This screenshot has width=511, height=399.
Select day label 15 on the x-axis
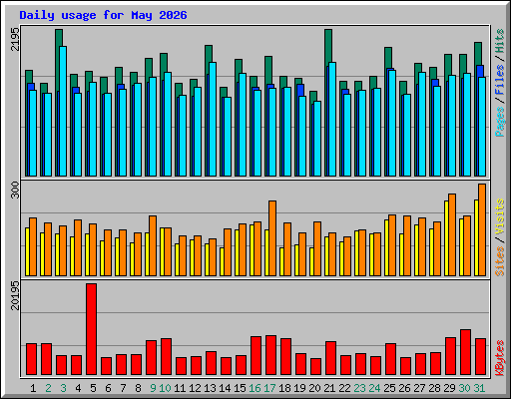tap(240, 388)
